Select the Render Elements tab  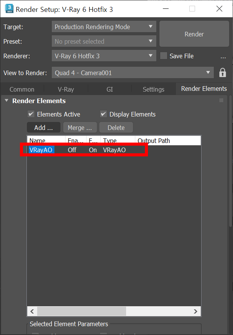(x=204, y=89)
